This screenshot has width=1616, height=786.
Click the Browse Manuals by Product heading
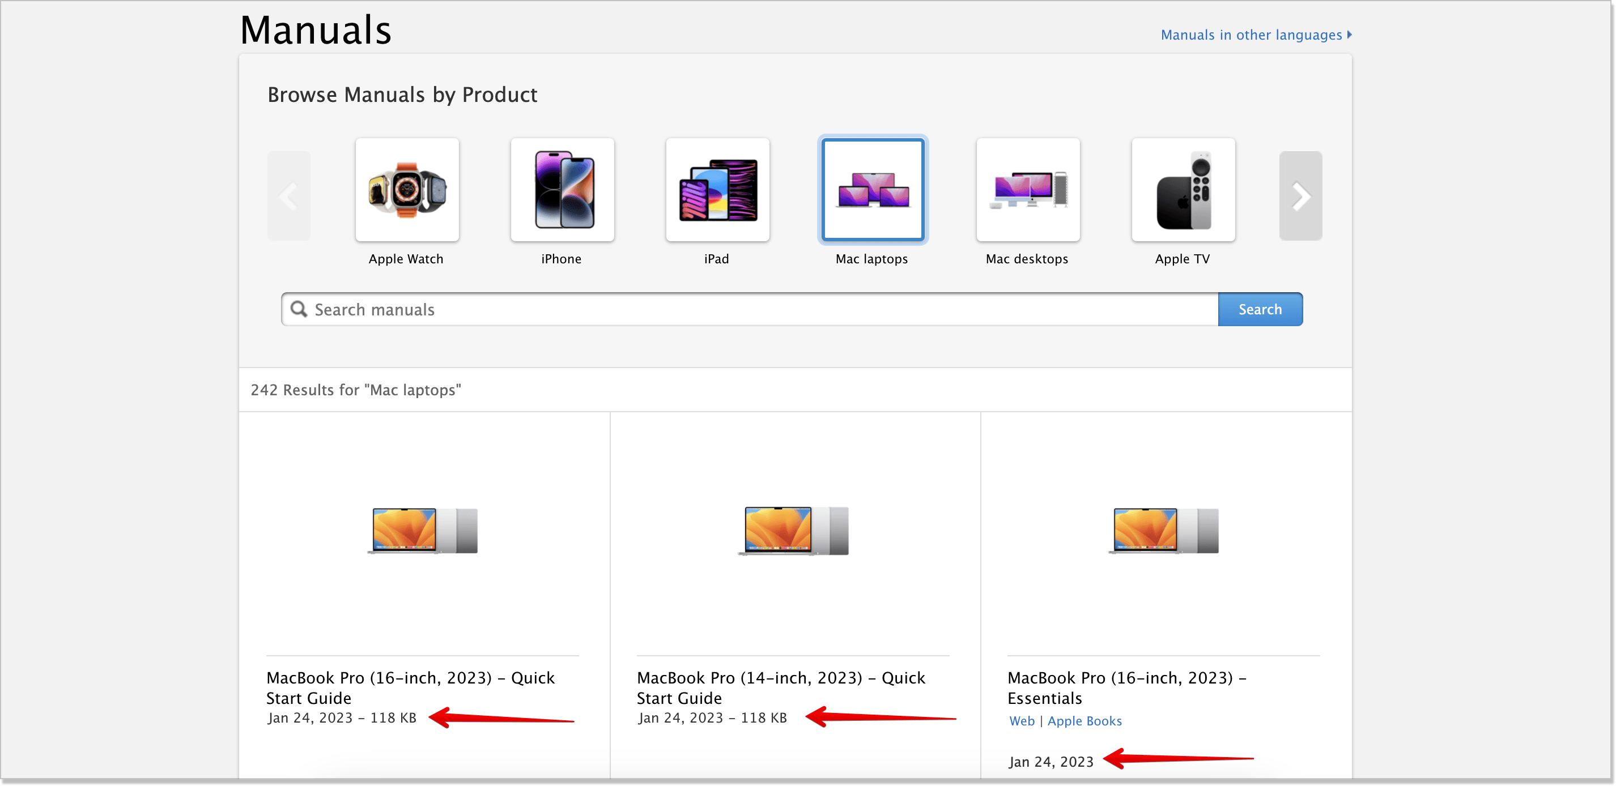click(402, 95)
